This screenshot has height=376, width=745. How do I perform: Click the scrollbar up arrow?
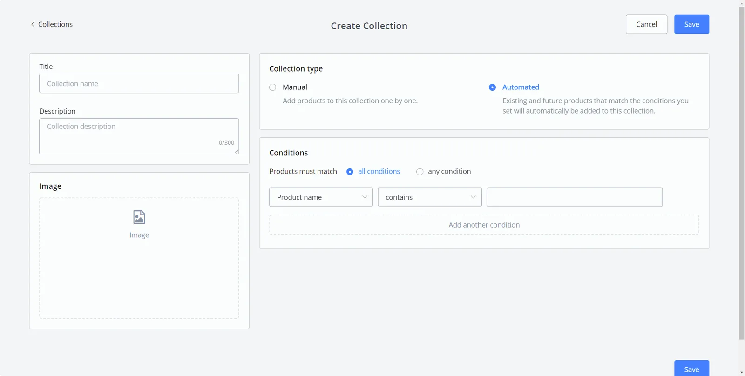pos(742,3)
